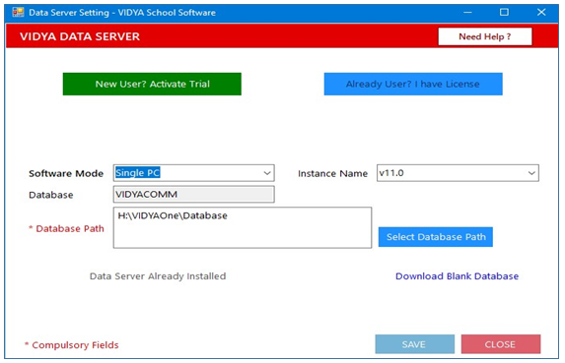
Task: Click the VIDYA DATA SERVER header text
Action: tap(80, 36)
